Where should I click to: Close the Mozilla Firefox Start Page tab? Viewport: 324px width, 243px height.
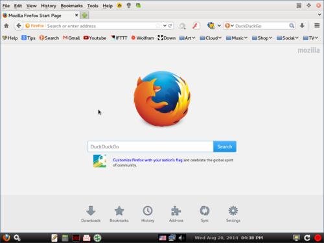(76, 16)
